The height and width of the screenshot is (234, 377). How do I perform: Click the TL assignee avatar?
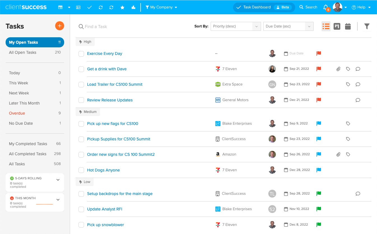(x=272, y=194)
